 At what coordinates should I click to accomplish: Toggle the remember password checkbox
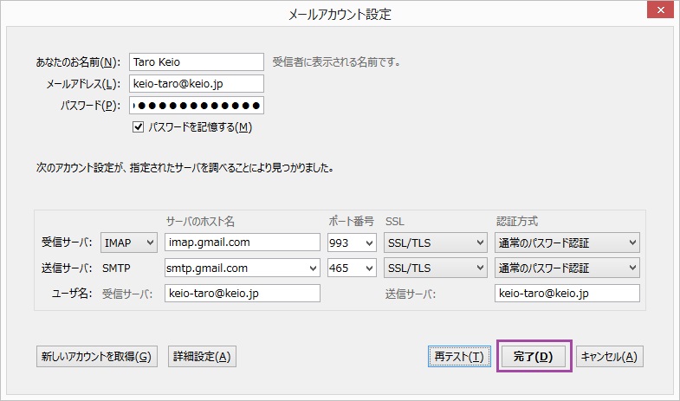[138, 127]
